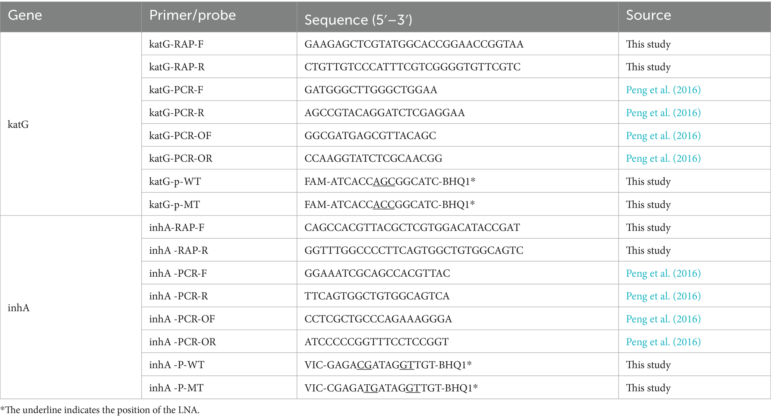The height and width of the screenshot is (419, 771).
Task: Open the Peng et al. (2016) reference for inhA-PCR-R
Action: click(663, 296)
